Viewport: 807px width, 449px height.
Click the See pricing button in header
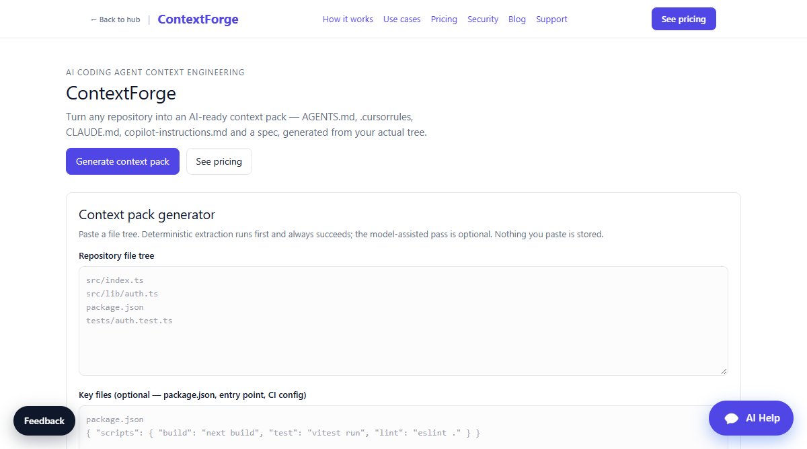pyautogui.click(x=683, y=19)
